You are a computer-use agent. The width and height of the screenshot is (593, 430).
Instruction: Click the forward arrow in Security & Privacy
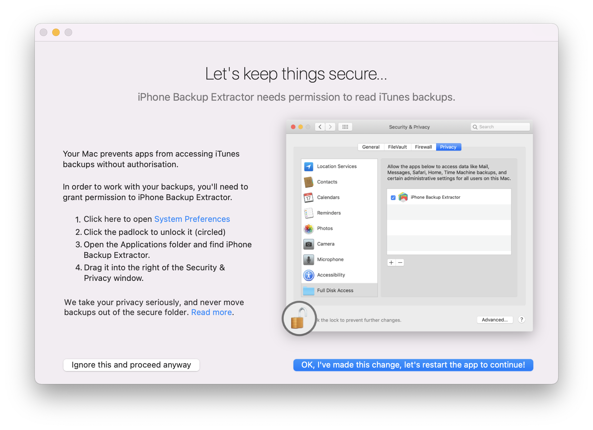point(330,127)
